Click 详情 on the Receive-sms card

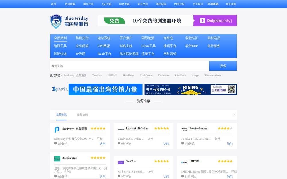(68, 172)
